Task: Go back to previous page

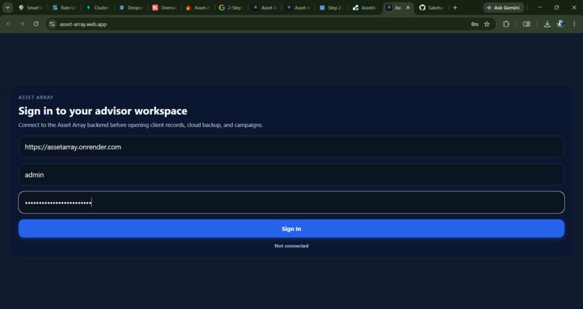Action: pyautogui.click(x=9, y=24)
